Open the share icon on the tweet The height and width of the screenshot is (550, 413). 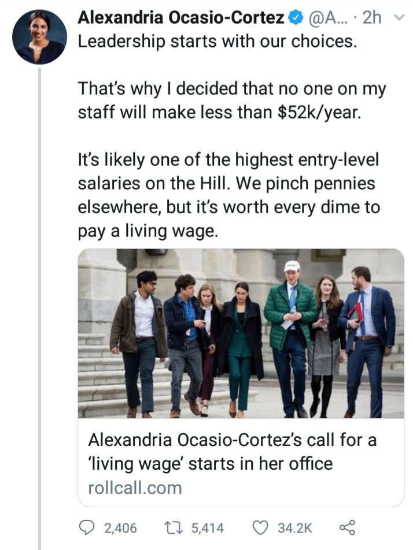click(346, 527)
